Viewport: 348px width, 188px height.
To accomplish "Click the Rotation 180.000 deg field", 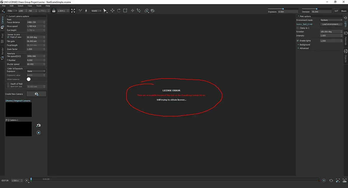I will (331, 32).
